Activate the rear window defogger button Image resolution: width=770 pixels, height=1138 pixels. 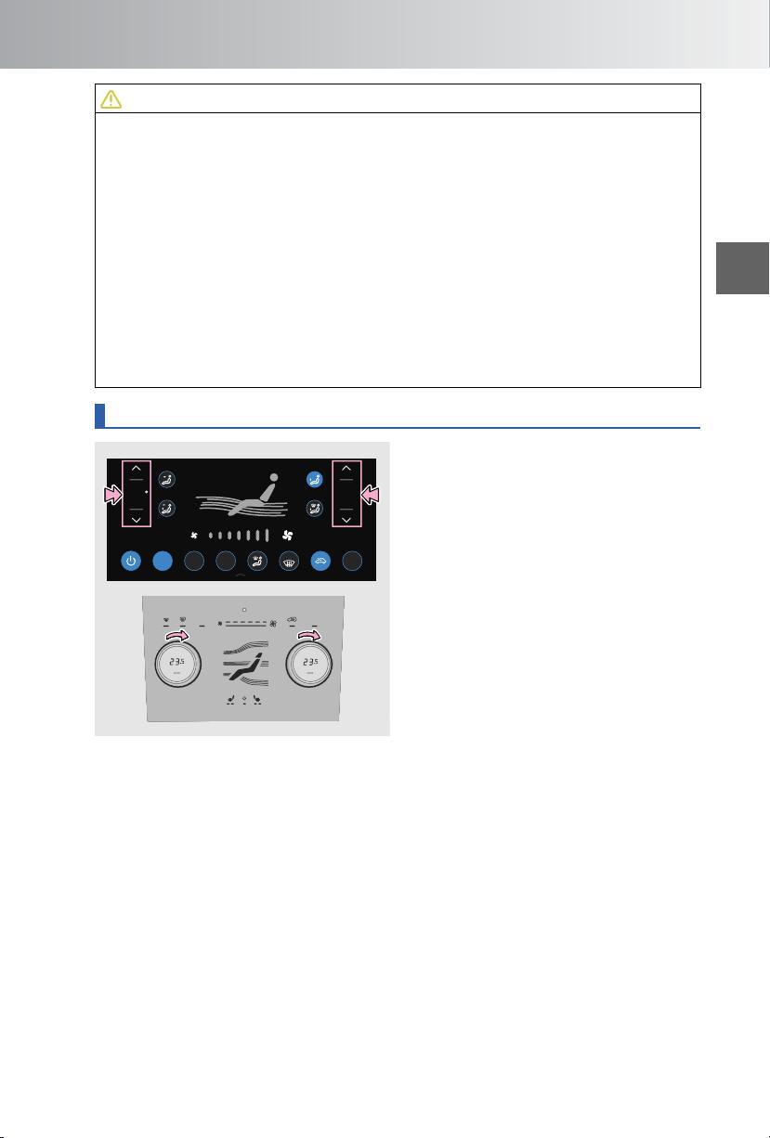click(x=288, y=561)
